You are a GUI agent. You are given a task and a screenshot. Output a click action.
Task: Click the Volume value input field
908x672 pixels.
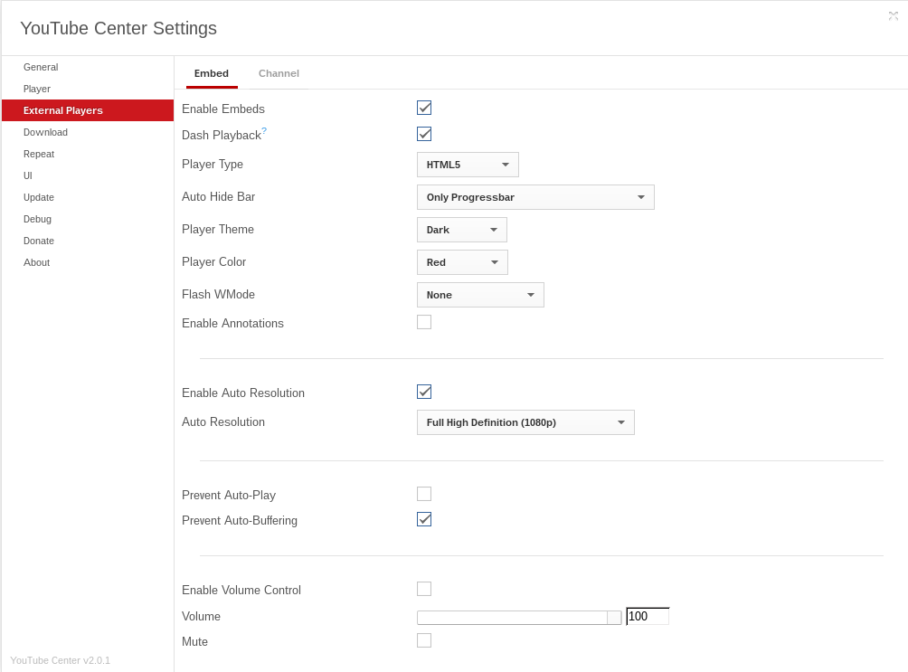coord(648,617)
